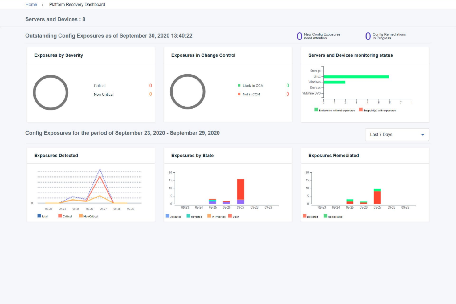Select the Accepted legend square in Exposures by State

click(168, 217)
